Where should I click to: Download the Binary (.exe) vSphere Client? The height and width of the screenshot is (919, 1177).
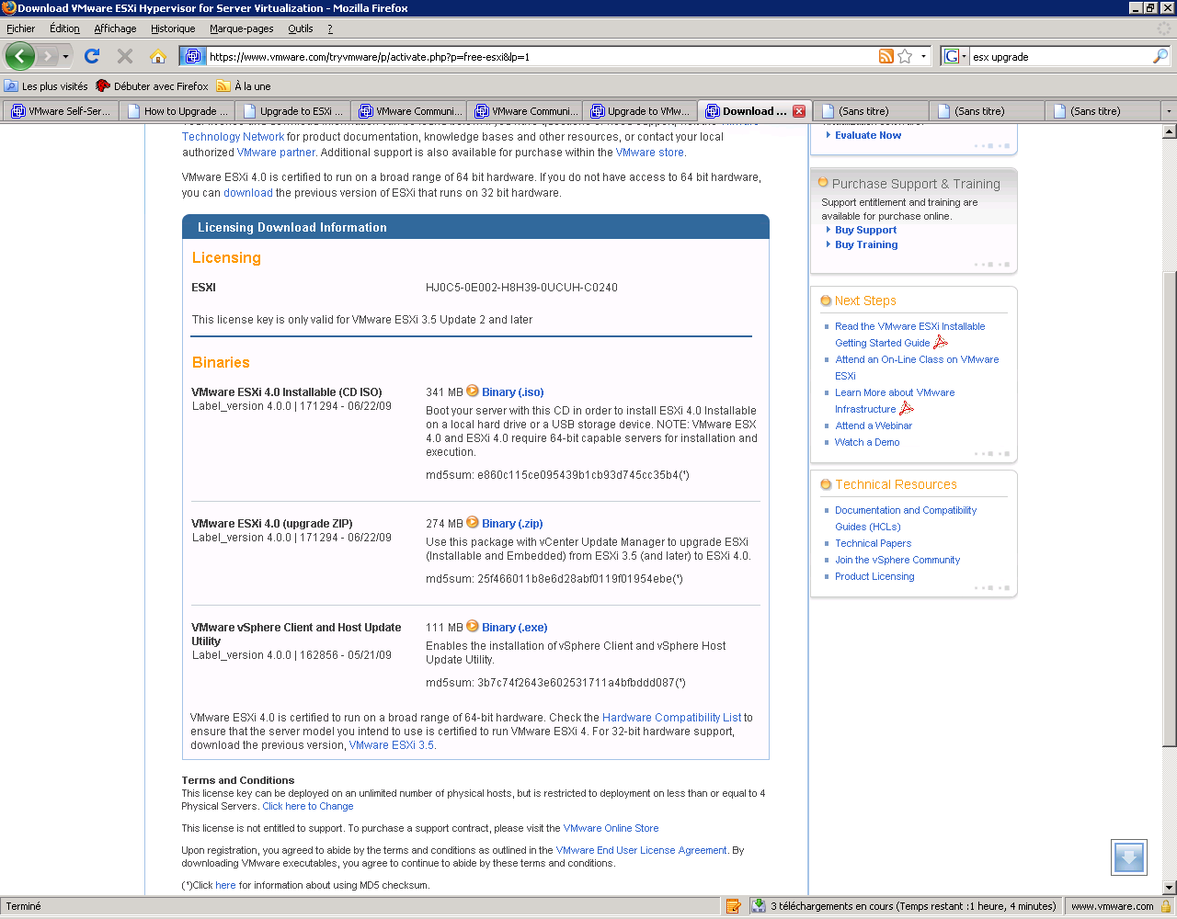(x=515, y=627)
